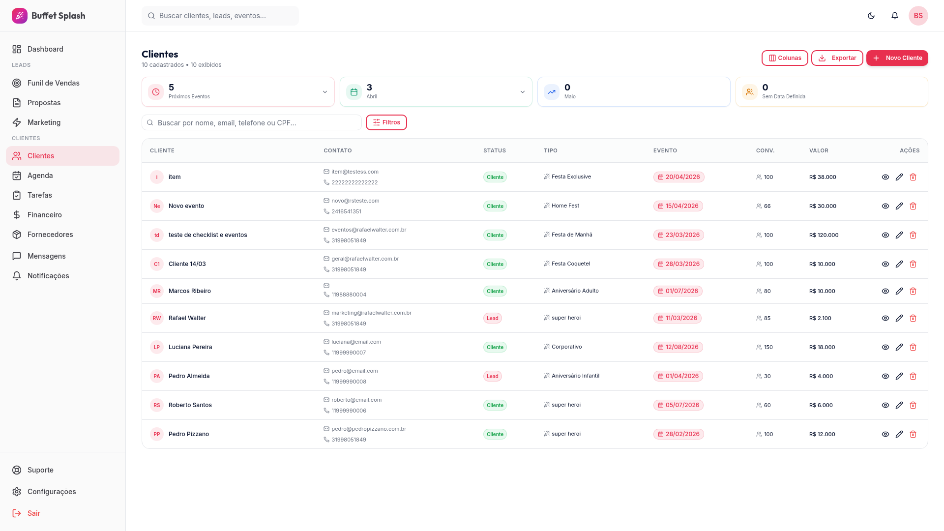Delete teste de checklist e eventos row
The image size is (944, 531).
(913, 235)
